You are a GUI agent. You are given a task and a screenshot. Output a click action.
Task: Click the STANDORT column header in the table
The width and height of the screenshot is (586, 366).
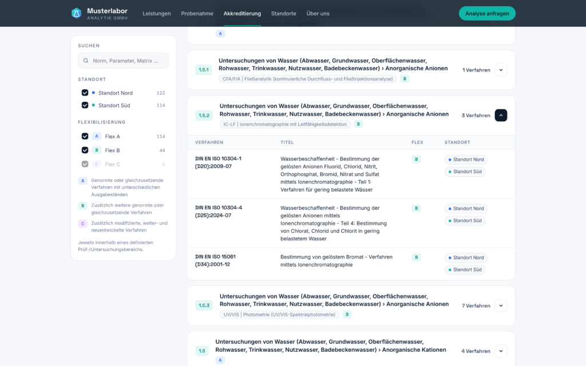457,142
